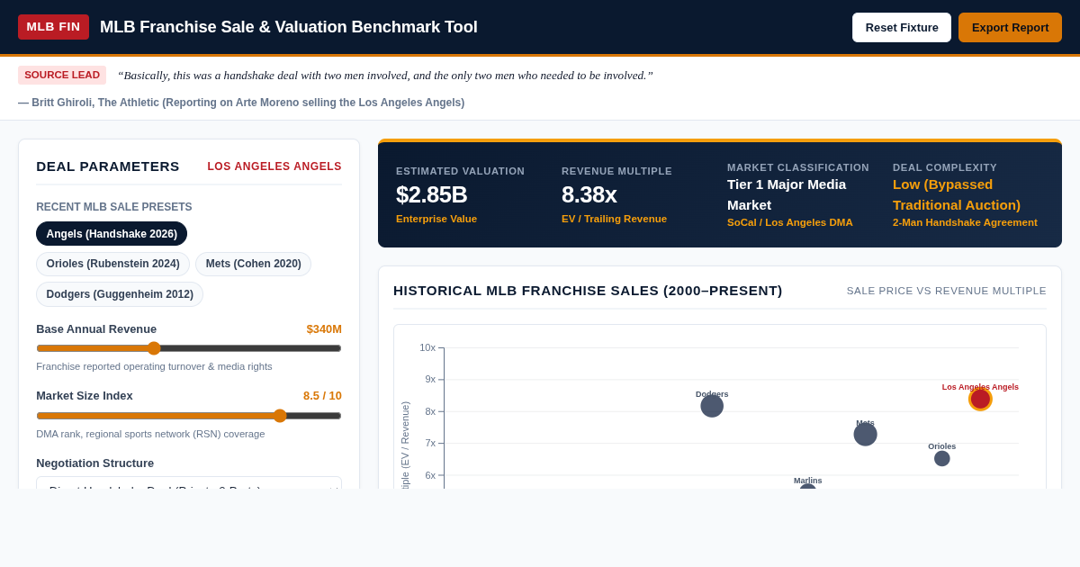1080x567 pixels.
Task: Click the Low (Bypassed Traditional Auction) text
Action: tap(957, 194)
